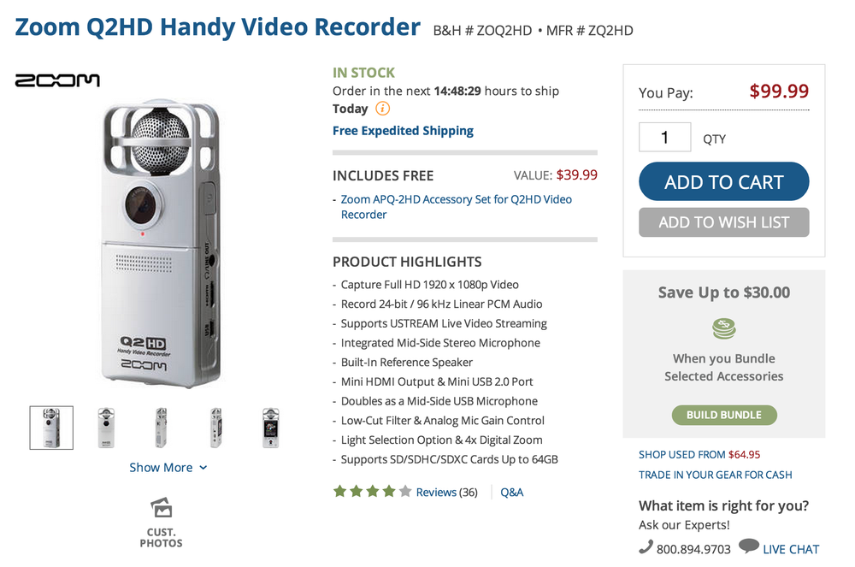Screen dimensions: 855x567
Task: Click the star rating icons
Action: [373, 492]
